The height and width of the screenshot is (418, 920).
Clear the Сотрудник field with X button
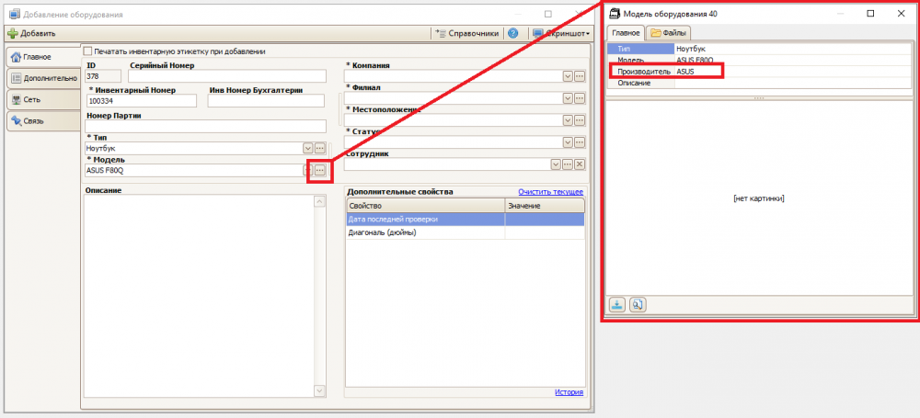pos(579,164)
